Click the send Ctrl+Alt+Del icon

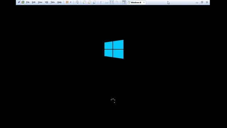pyautogui.click(x=77, y=2)
